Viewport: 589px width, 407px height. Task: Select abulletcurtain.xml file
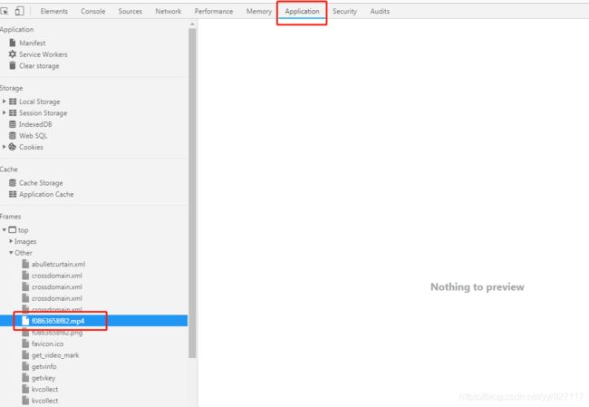coord(58,264)
